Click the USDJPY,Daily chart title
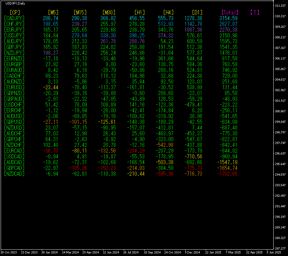 point(15,3)
